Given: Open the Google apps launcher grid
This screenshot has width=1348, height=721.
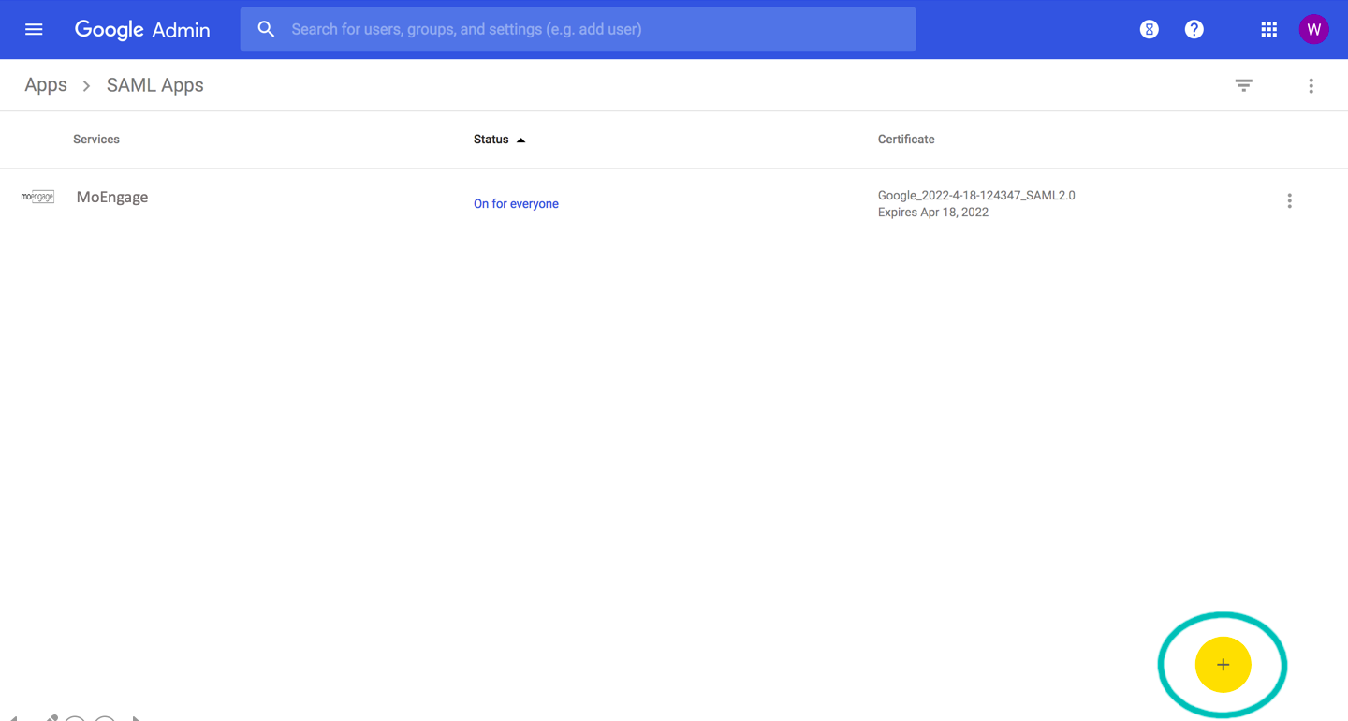Looking at the screenshot, I should pyautogui.click(x=1268, y=29).
